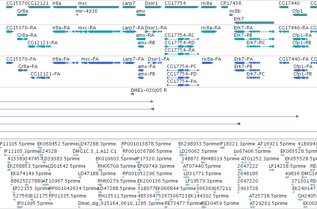Click protein label Larp7-PA
The width and height of the screenshot is (317, 209).
pyautogui.click(x=133, y=59)
